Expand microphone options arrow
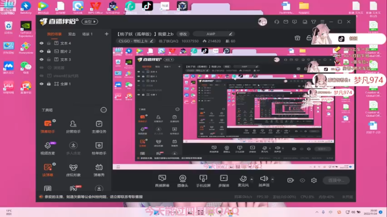Screen dimensions: 387x217 pyautogui.click(x=252, y=179)
